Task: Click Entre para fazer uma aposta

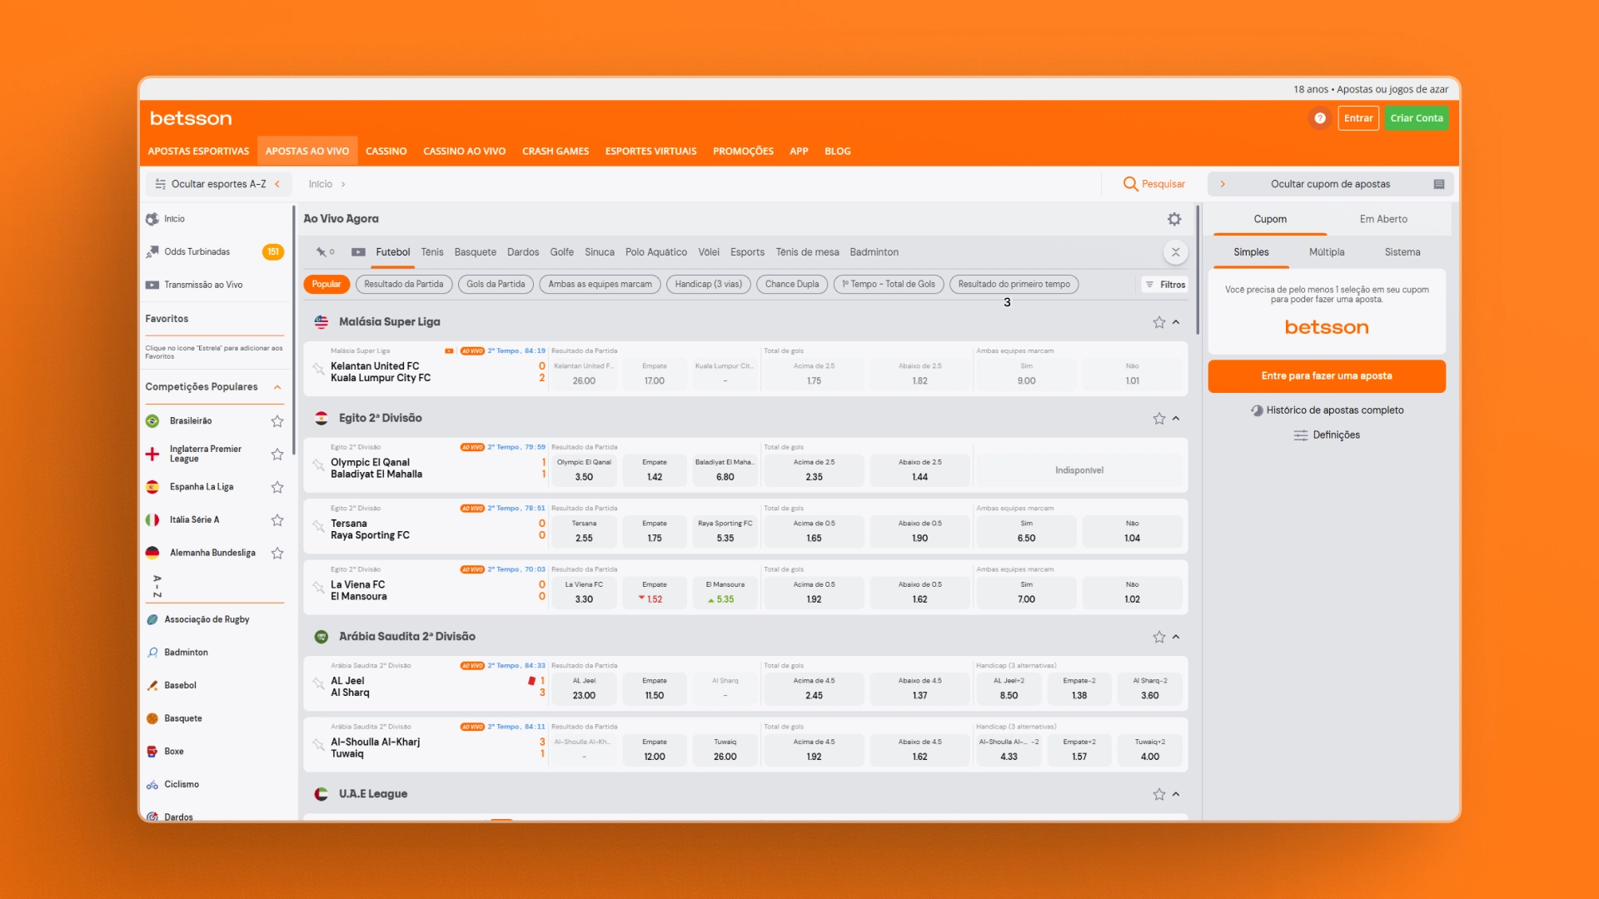Action: (x=1327, y=376)
